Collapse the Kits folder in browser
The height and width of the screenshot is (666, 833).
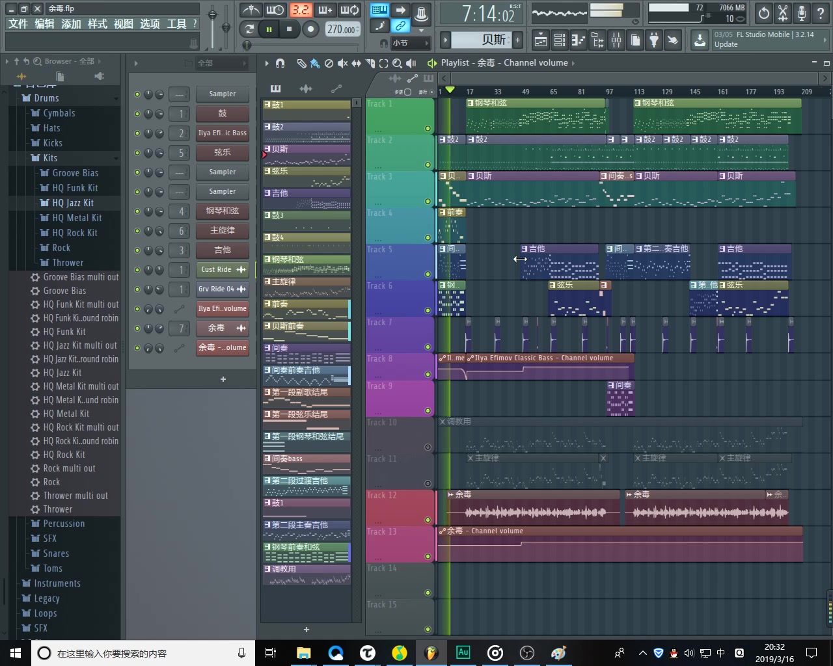[x=50, y=158]
